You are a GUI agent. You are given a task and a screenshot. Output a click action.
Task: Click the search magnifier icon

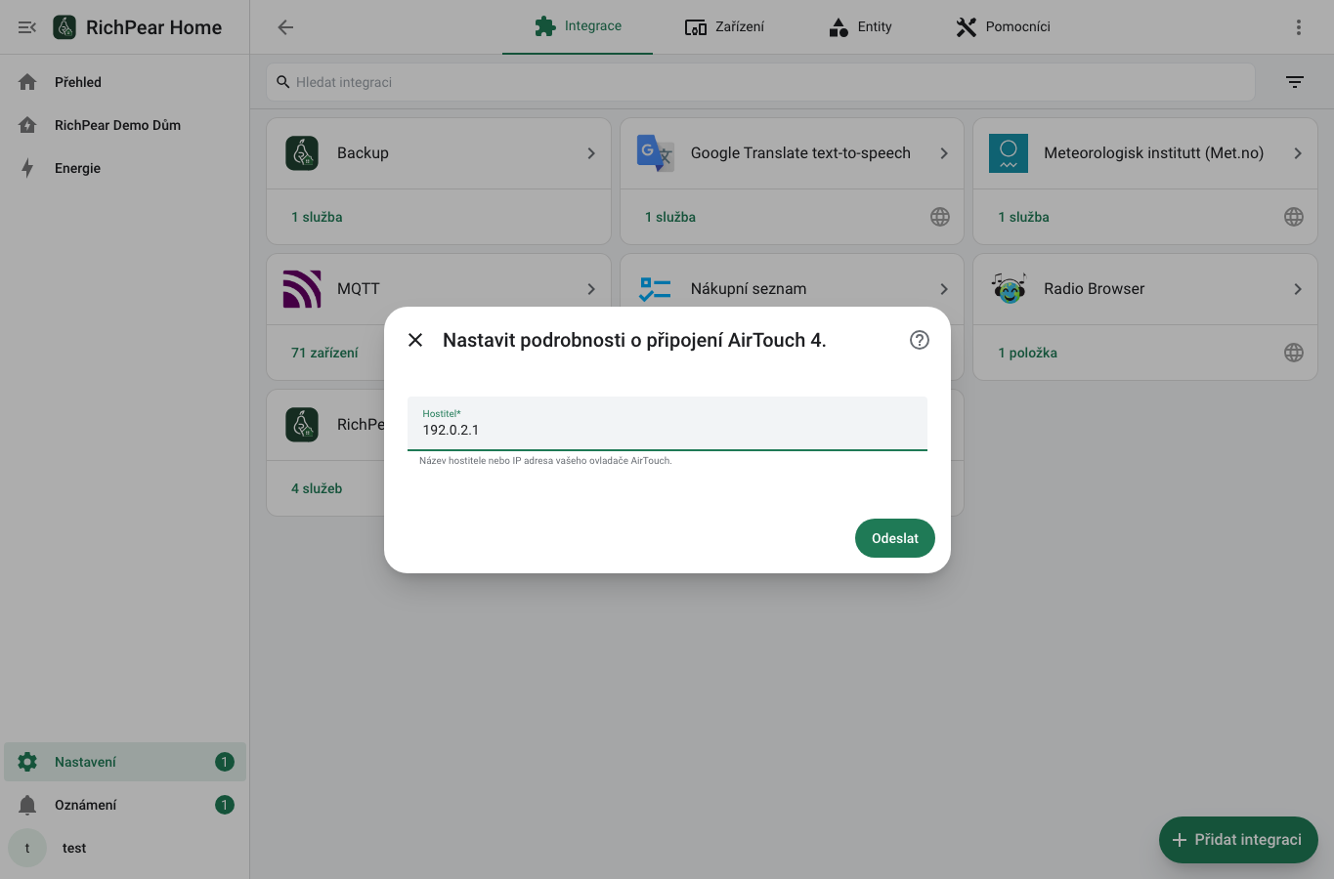(283, 82)
